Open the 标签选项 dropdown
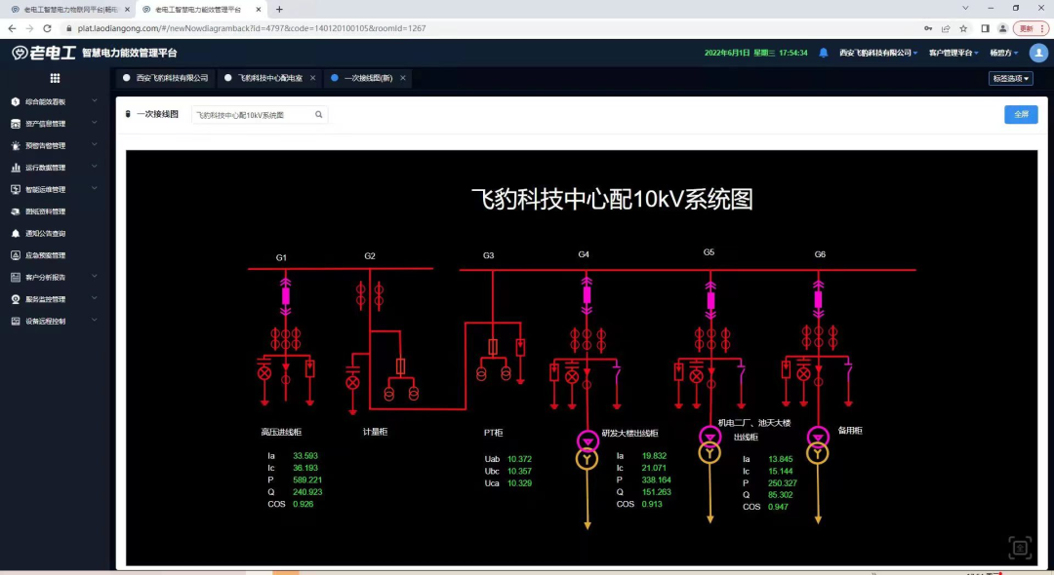Screen dimensions: 1054x575 tap(1010, 79)
